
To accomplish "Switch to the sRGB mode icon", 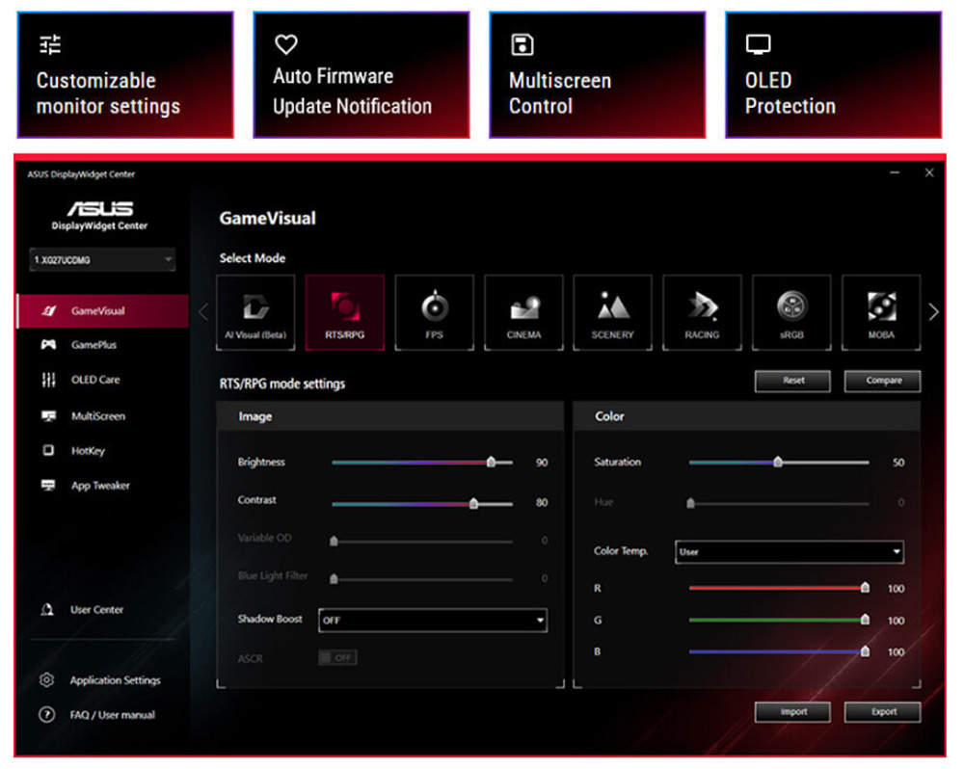I will tap(791, 312).
